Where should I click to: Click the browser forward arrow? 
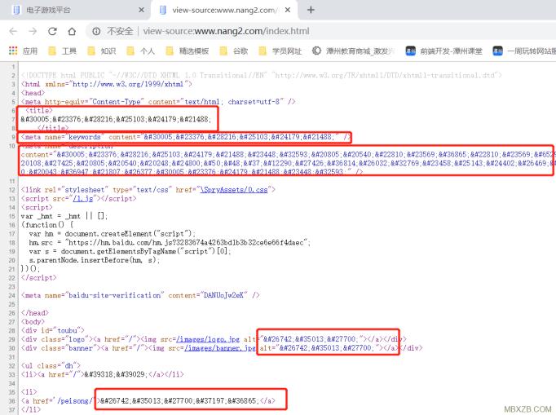pyautogui.click(x=33, y=32)
